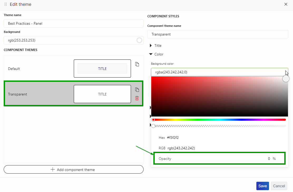This screenshot has height=192, width=293.
Task: Click the Edit theme dialog title
Action: [x=21, y=4]
